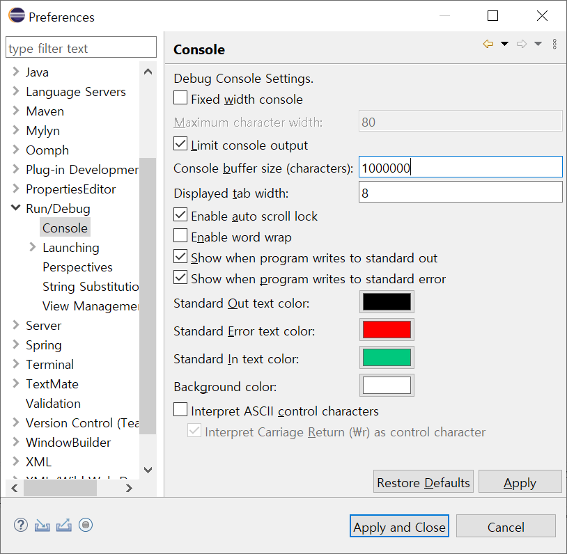Toggle Show when program writes to standard out
Viewport: 567px width, 554px height.
180,257
